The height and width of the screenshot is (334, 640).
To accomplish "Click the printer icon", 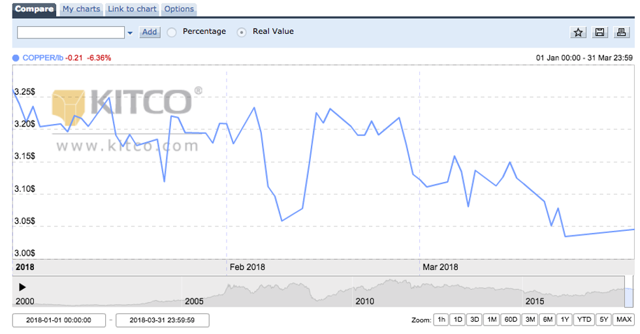I will click(621, 33).
